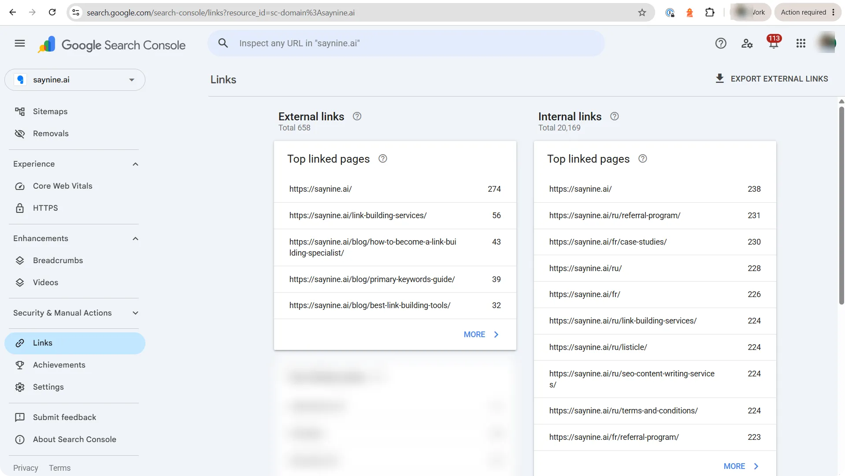Bookmark this page with star icon
The image size is (845, 476).
pos(642,12)
